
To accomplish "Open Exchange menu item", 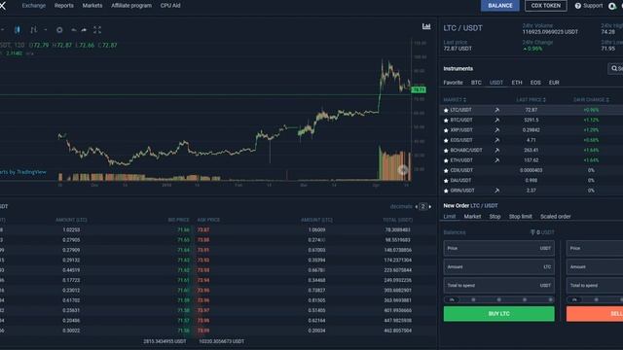I will pos(34,6).
